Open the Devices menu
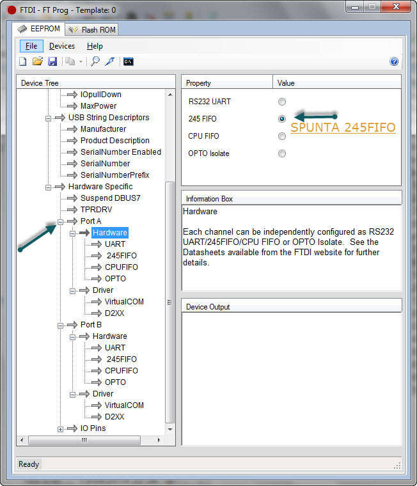The image size is (417, 486). click(x=62, y=46)
